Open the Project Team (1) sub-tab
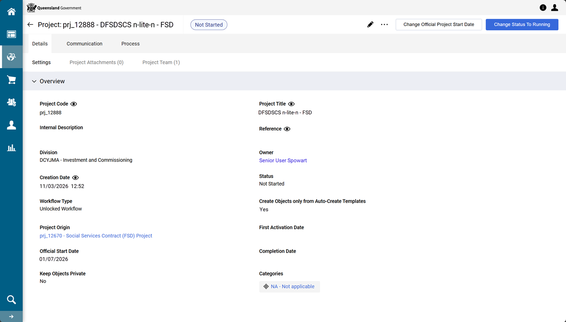Screen dimensions: 566x322 point(161,62)
